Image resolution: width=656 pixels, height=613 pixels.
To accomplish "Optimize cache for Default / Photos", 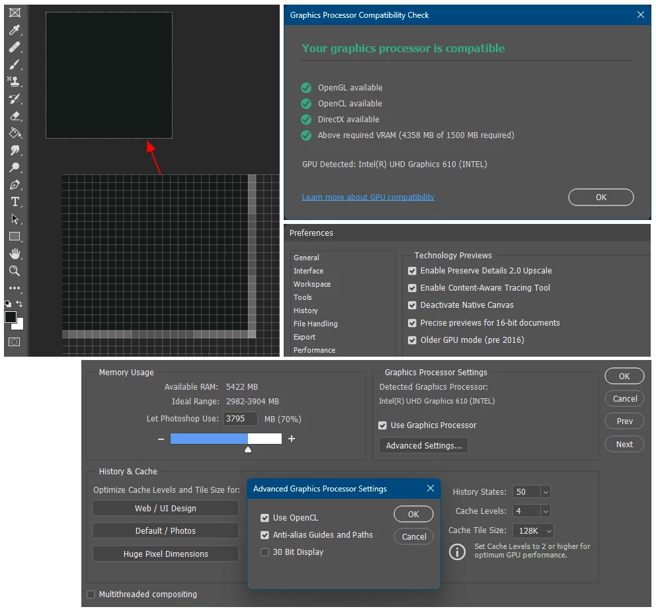I will coord(165,530).
